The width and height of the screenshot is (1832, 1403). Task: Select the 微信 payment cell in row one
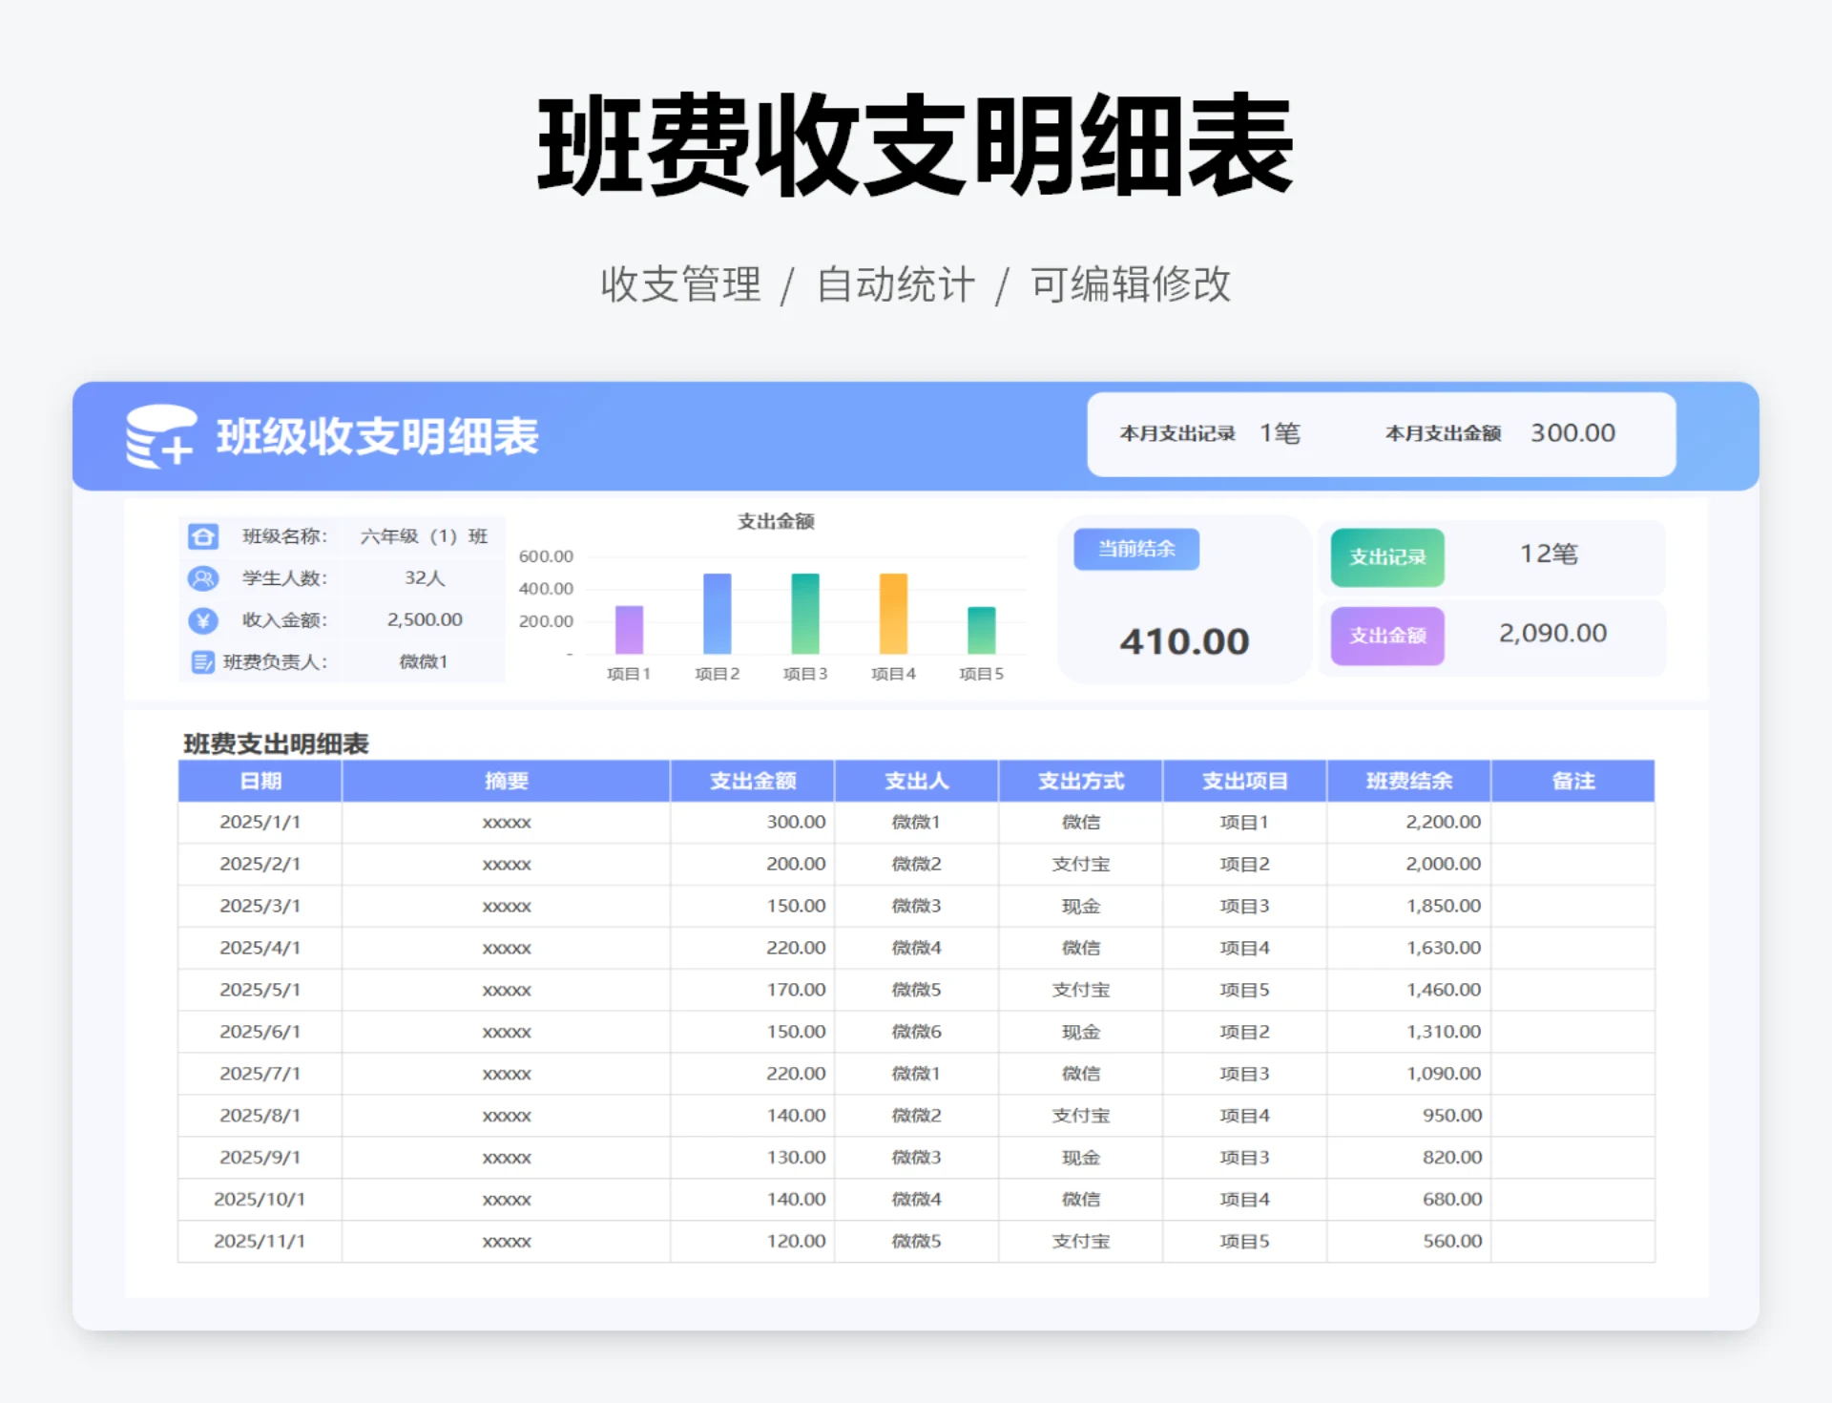[1079, 822]
